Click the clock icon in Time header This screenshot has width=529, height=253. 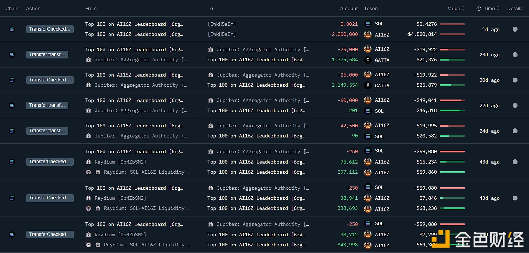479,9
